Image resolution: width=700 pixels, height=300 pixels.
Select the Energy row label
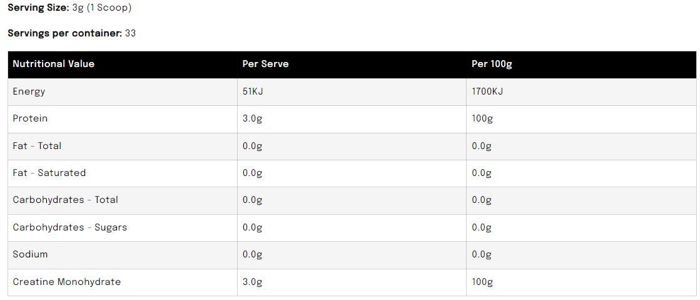(x=29, y=91)
